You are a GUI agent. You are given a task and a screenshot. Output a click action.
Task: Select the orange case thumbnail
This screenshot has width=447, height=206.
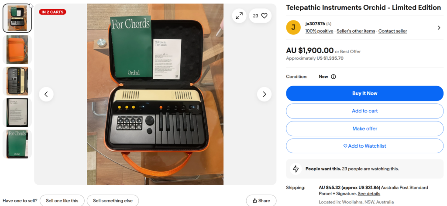click(17, 50)
